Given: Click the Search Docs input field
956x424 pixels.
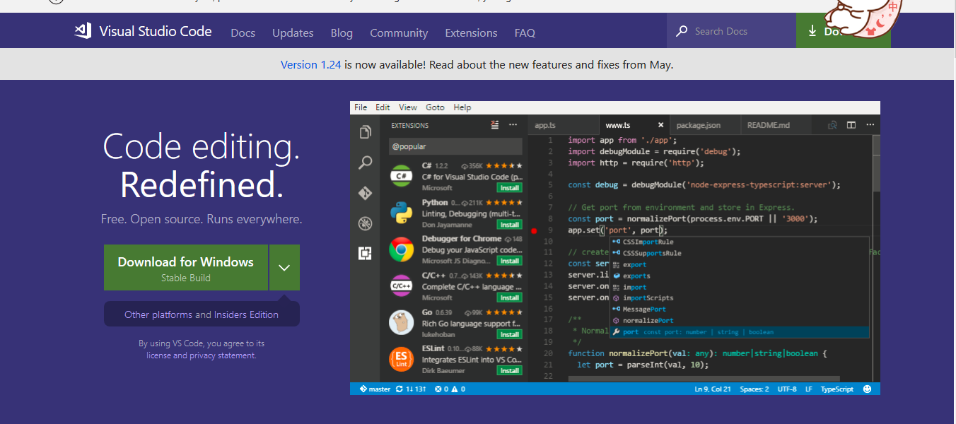Looking at the screenshot, I should click(x=731, y=31).
